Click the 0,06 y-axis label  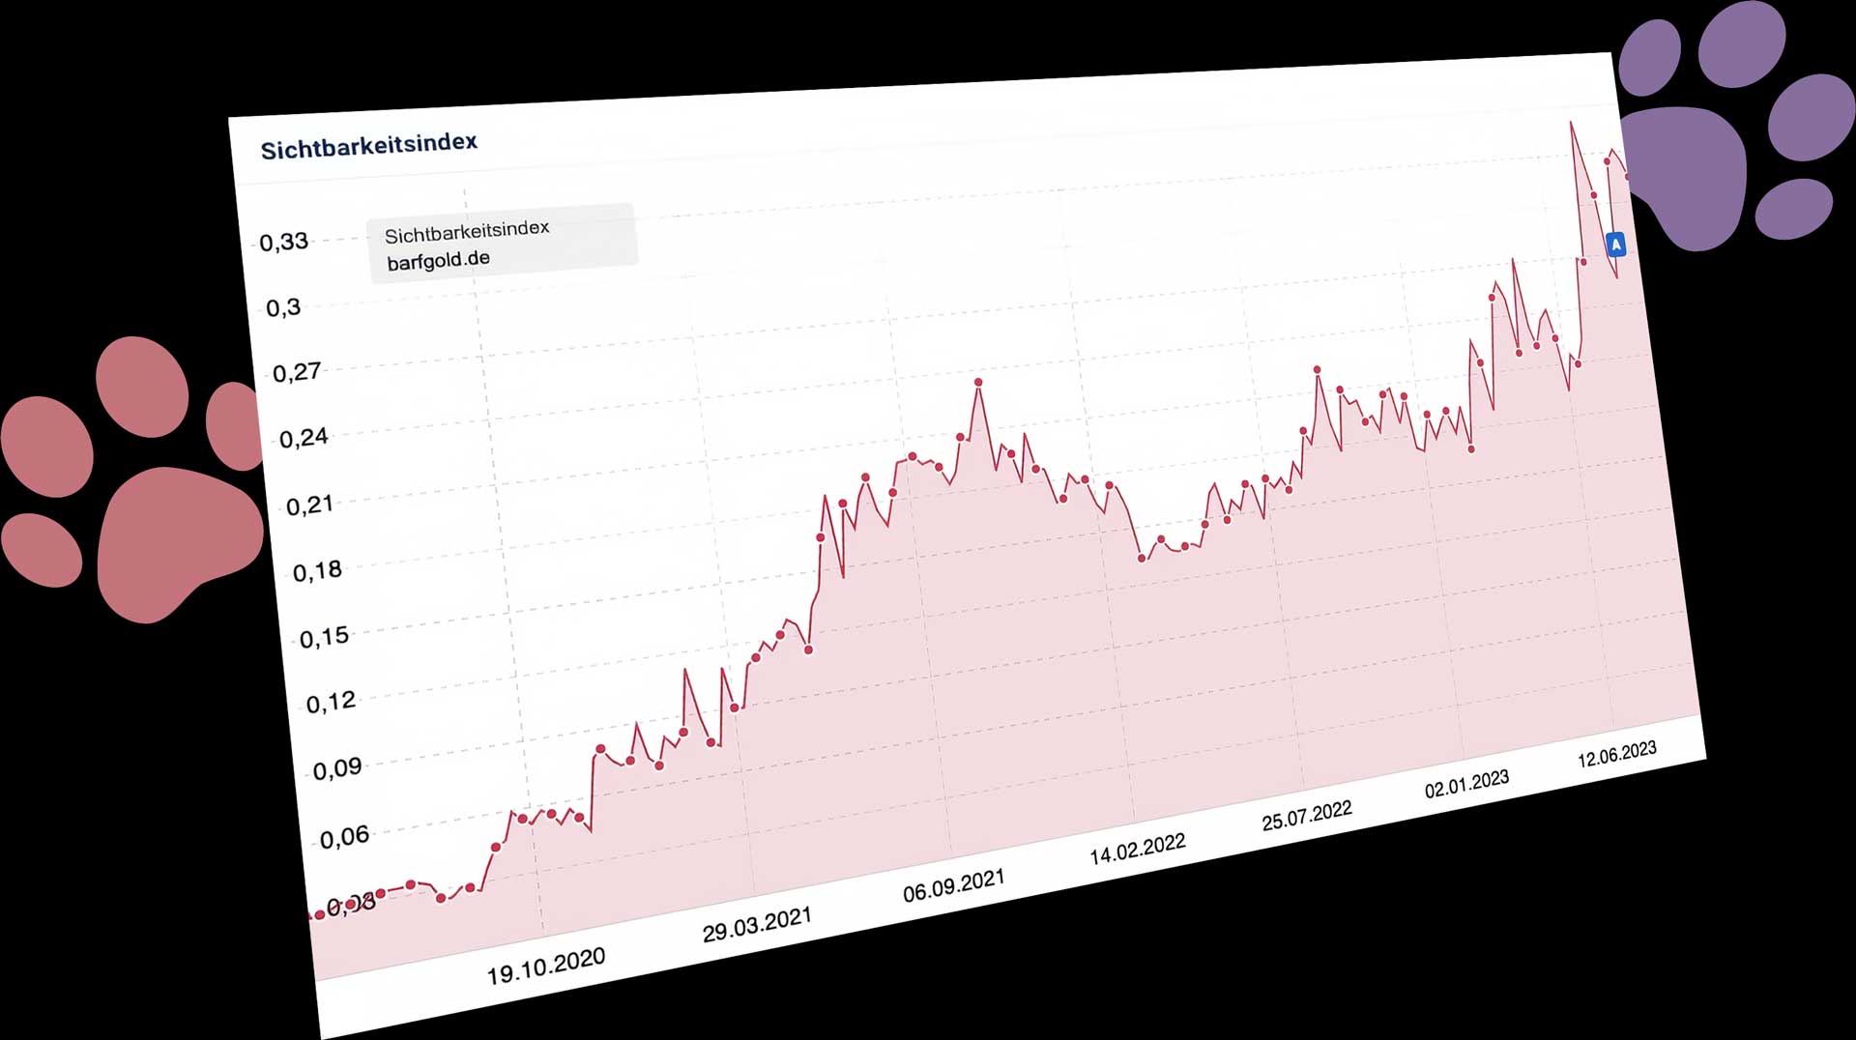click(x=344, y=836)
